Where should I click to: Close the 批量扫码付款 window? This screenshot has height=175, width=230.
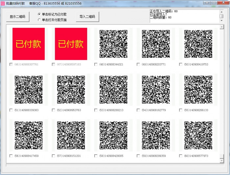[x=223, y=3]
